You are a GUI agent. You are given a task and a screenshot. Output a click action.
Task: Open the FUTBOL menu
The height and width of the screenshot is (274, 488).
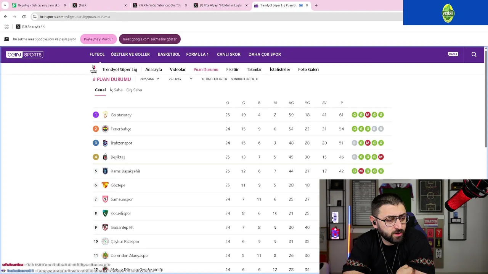(97, 54)
